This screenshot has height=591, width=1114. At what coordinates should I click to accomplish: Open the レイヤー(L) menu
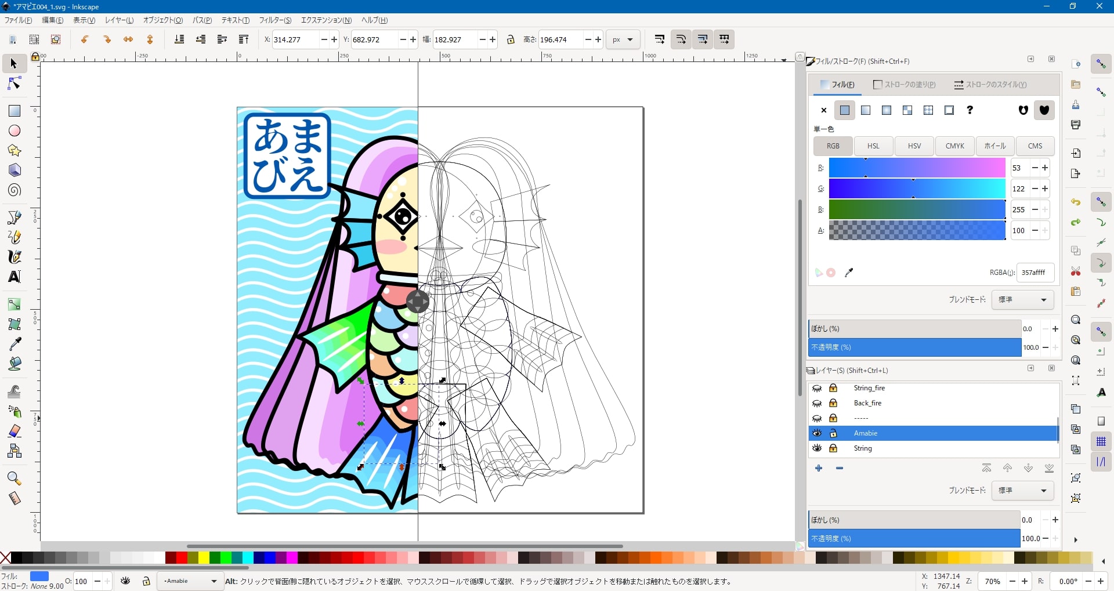coord(119,20)
